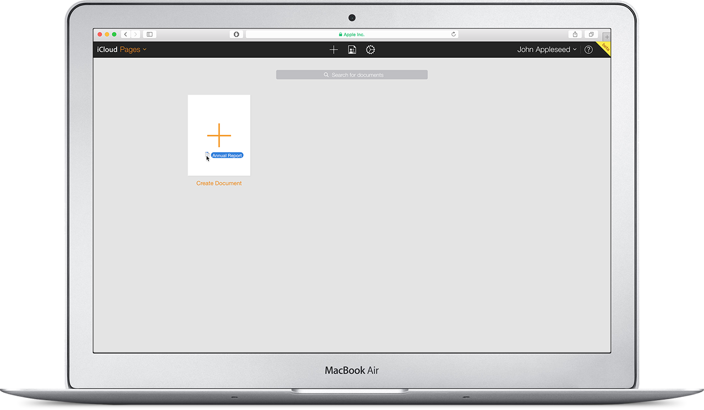Click the Safari forward button
704x410 pixels.
pos(135,34)
